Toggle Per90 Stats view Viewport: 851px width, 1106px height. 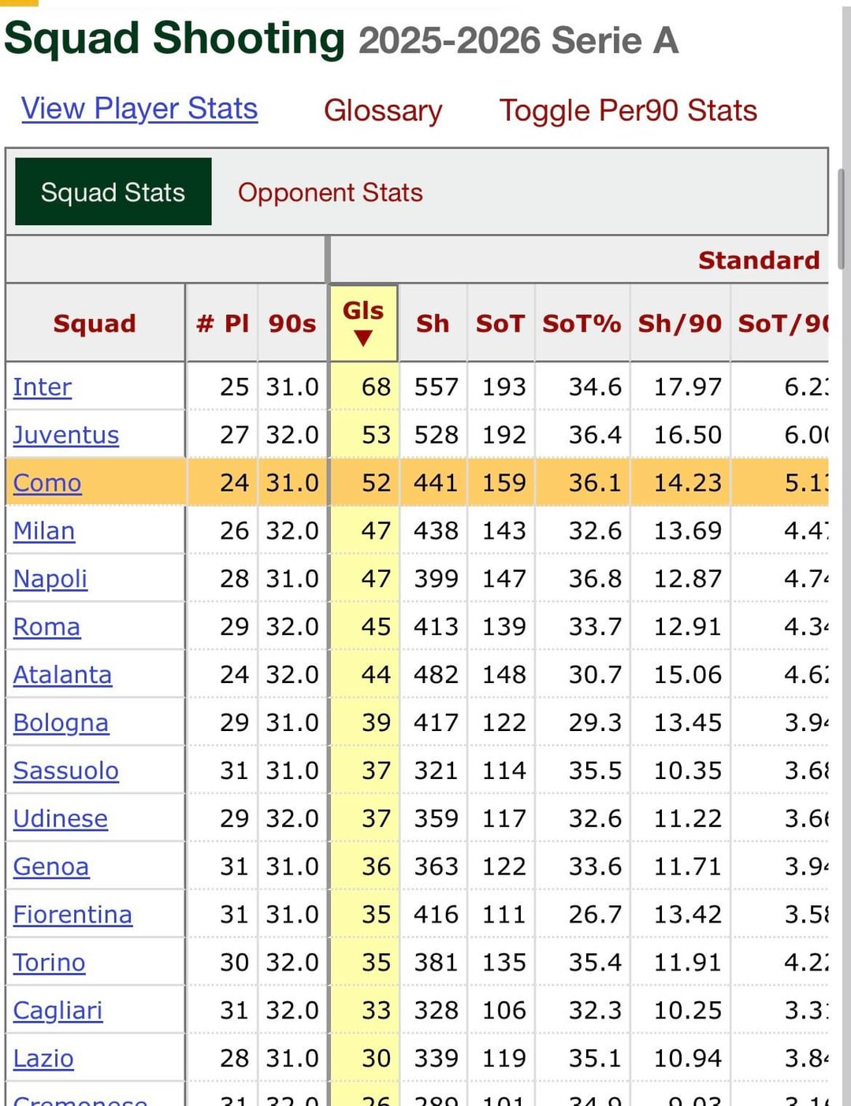coord(628,111)
